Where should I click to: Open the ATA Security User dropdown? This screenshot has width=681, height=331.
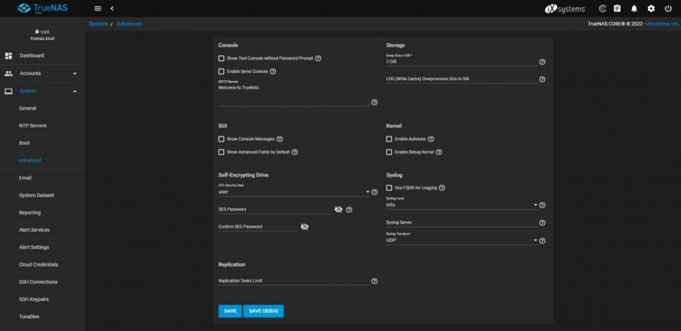coord(294,192)
